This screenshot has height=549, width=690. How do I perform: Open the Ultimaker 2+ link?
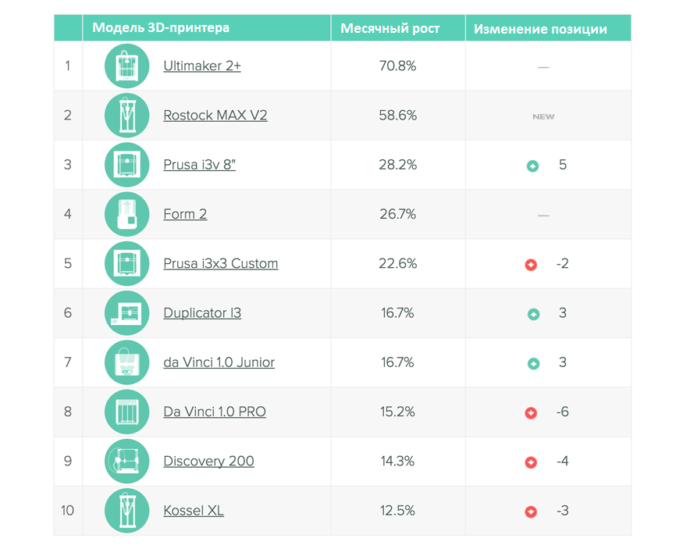(x=202, y=66)
